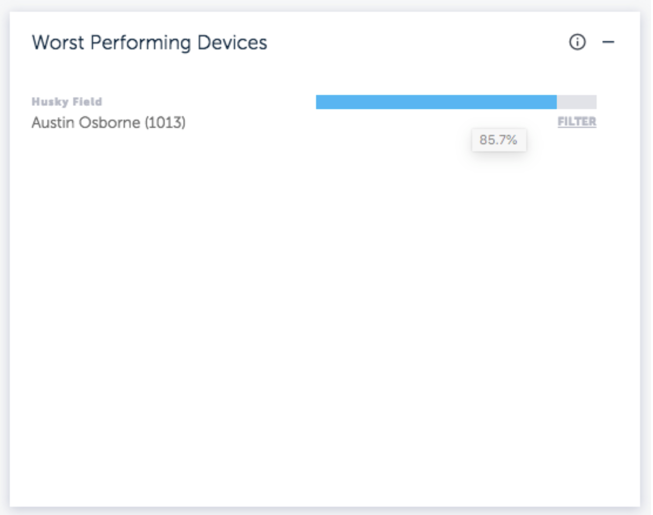Click the FILTER link under the bar
653x515 pixels.
pyautogui.click(x=577, y=121)
